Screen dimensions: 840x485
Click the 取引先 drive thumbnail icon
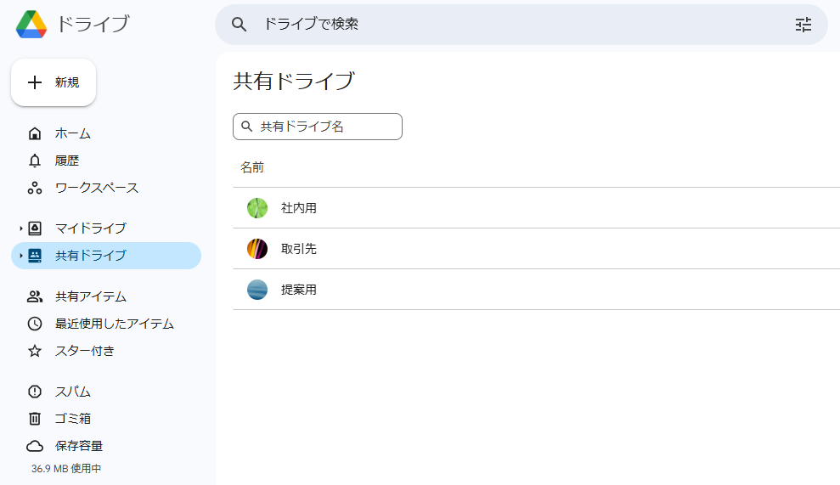click(x=257, y=249)
